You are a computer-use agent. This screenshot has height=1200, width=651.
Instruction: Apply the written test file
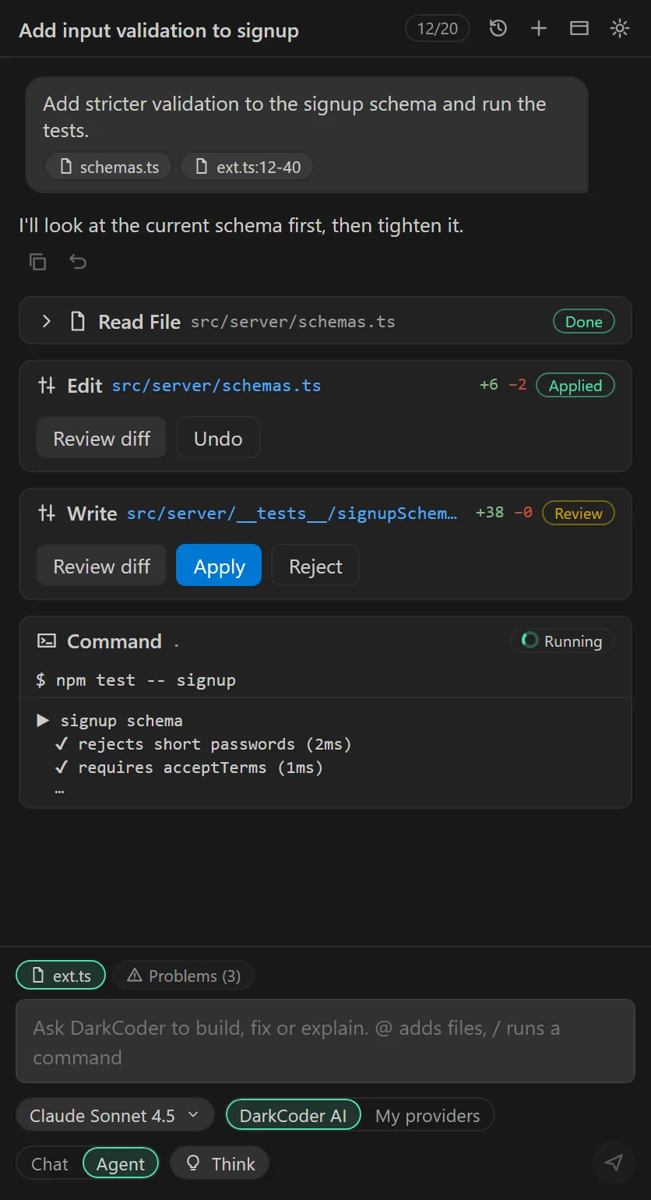coord(219,566)
